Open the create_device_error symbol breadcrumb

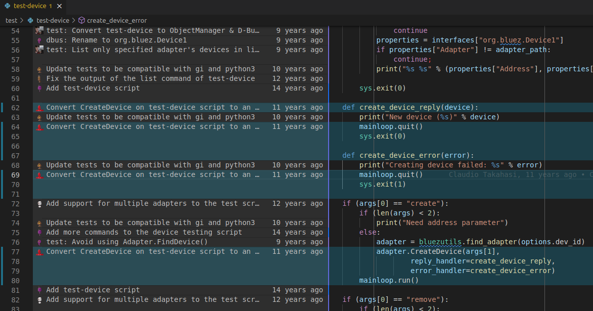(x=116, y=20)
